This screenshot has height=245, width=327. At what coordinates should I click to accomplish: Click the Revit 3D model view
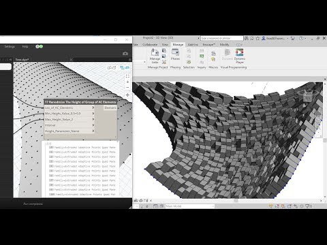[x=227, y=140]
